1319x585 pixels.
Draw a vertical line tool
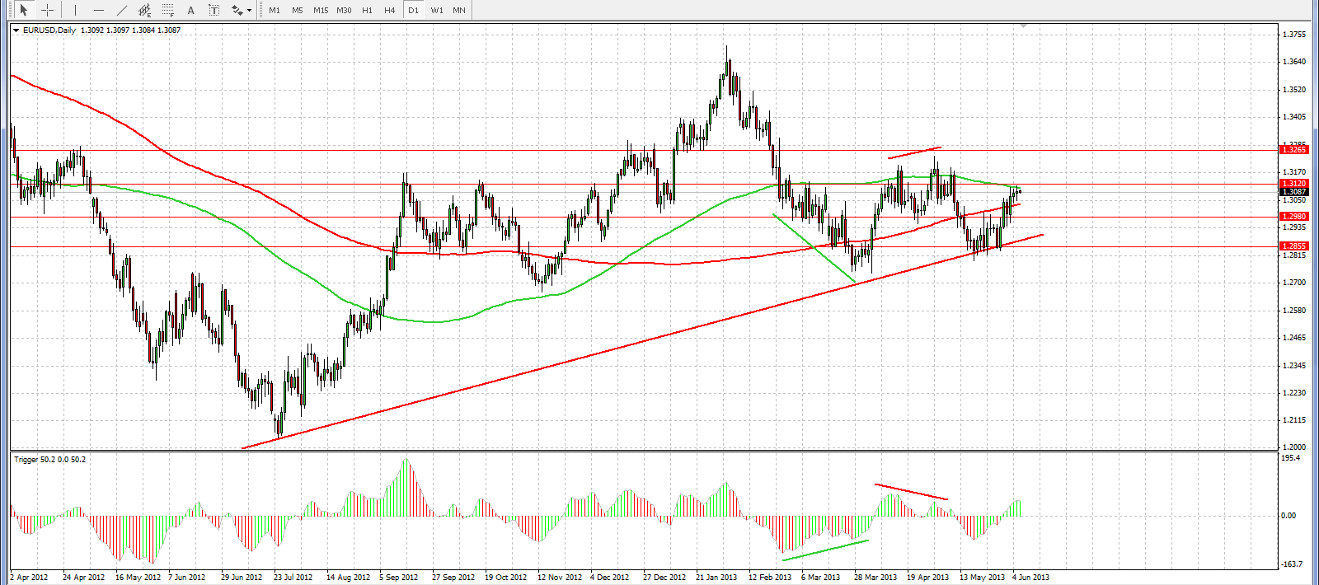pyautogui.click(x=75, y=10)
